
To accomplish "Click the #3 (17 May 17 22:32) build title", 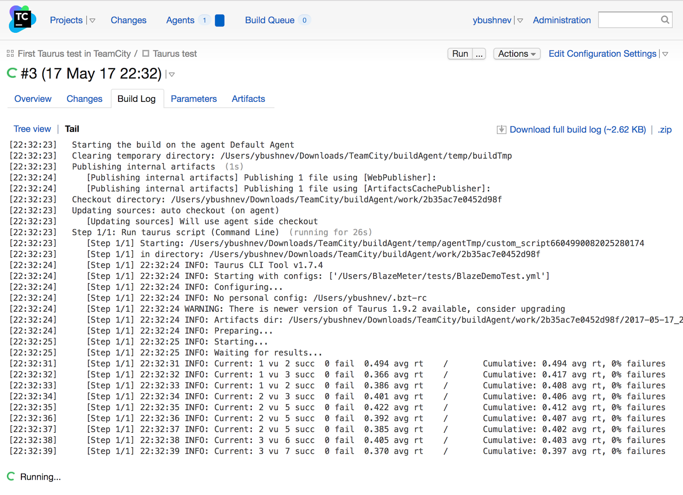I will tap(91, 73).
